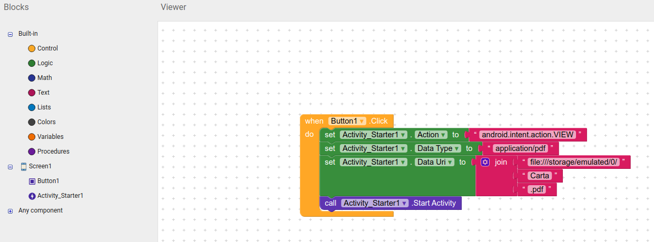
Task: Select Button1 in the blocks tree
Action: 48,181
